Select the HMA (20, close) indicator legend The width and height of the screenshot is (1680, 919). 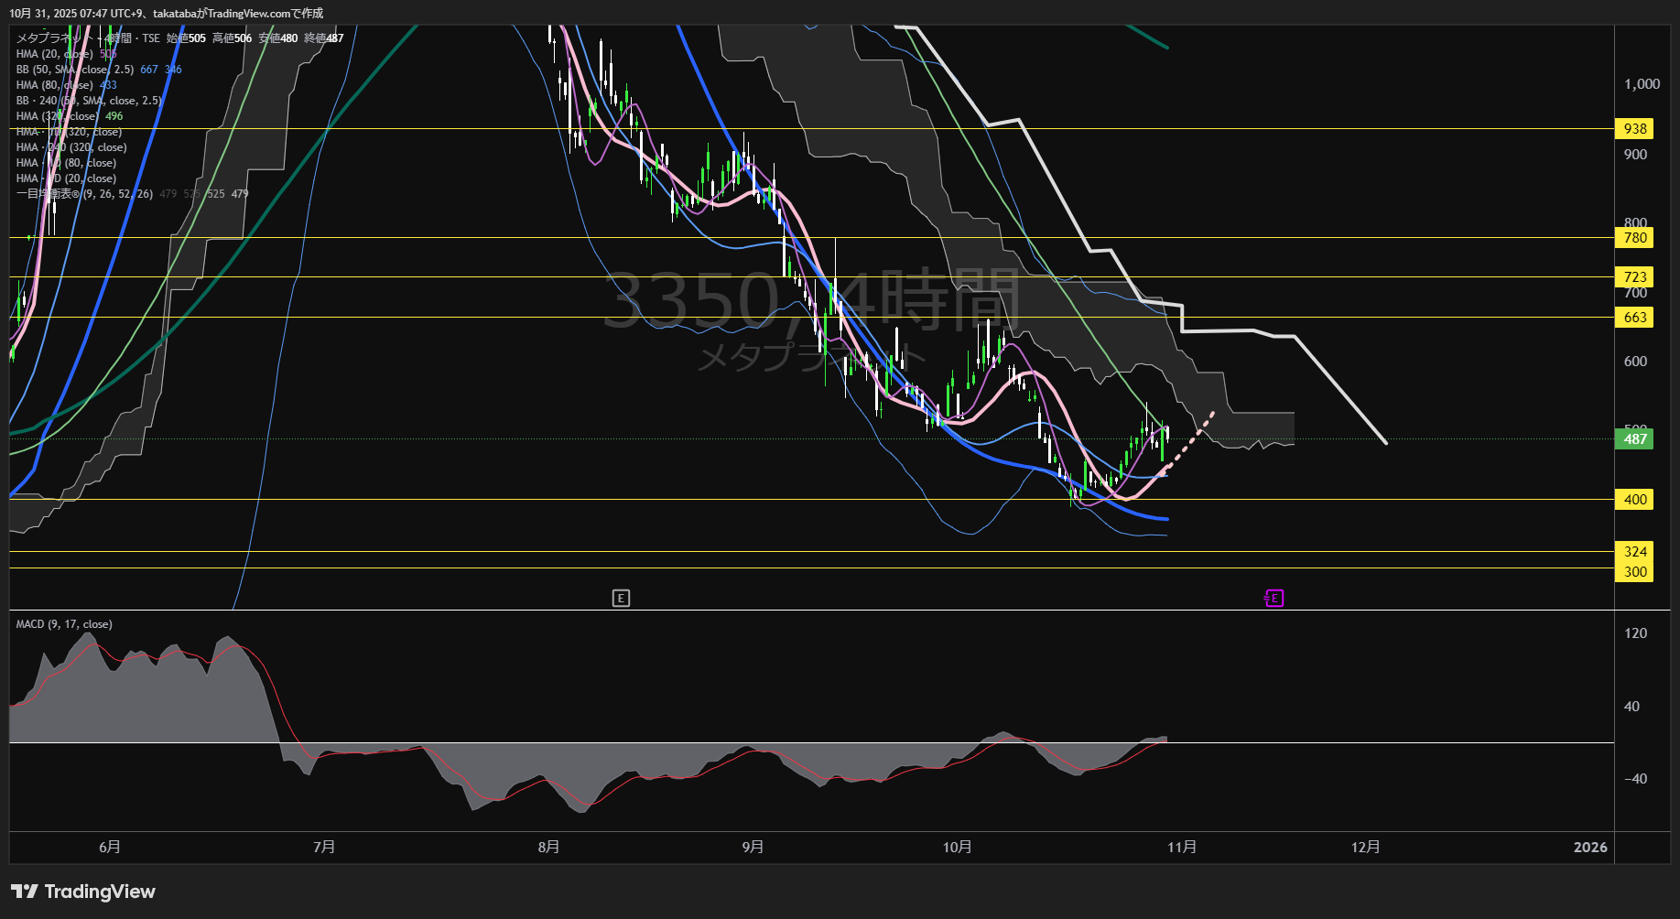(55, 54)
